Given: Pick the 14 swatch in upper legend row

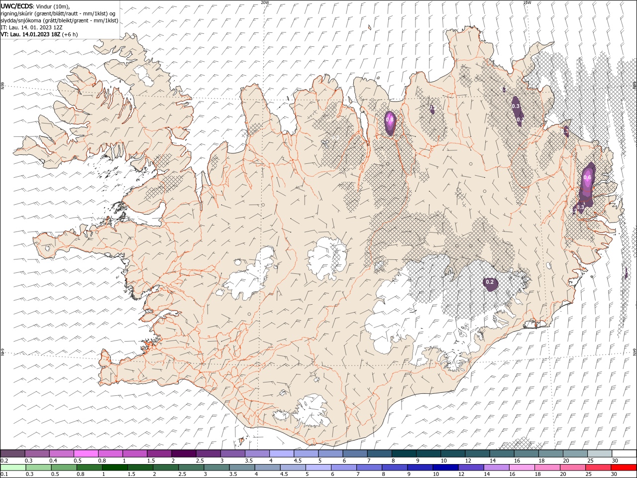Looking at the screenshot, I should point(501,454).
